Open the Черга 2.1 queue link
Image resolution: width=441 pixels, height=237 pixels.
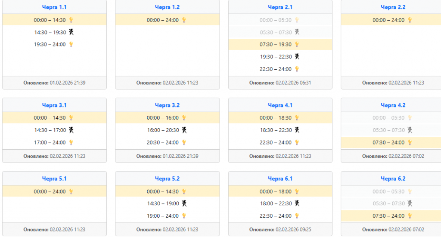pyautogui.click(x=280, y=7)
